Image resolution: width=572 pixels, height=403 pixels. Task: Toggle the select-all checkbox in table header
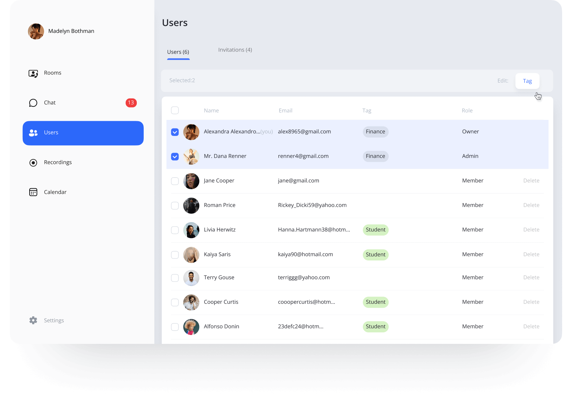click(x=175, y=110)
